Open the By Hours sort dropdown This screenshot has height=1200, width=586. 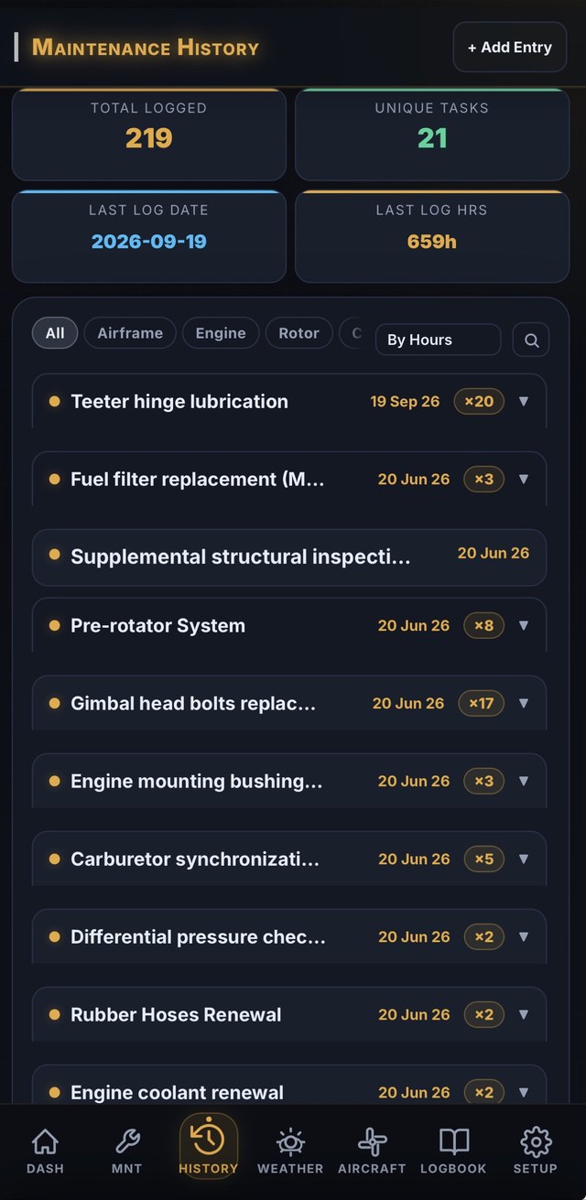point(438,340)
